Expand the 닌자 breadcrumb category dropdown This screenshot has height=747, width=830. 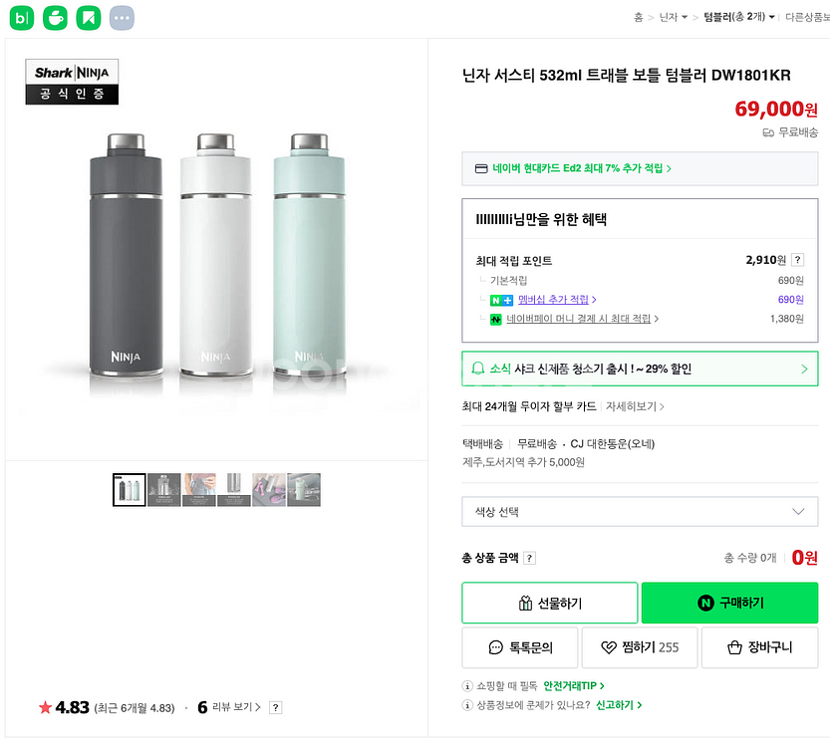pos(675,17)
